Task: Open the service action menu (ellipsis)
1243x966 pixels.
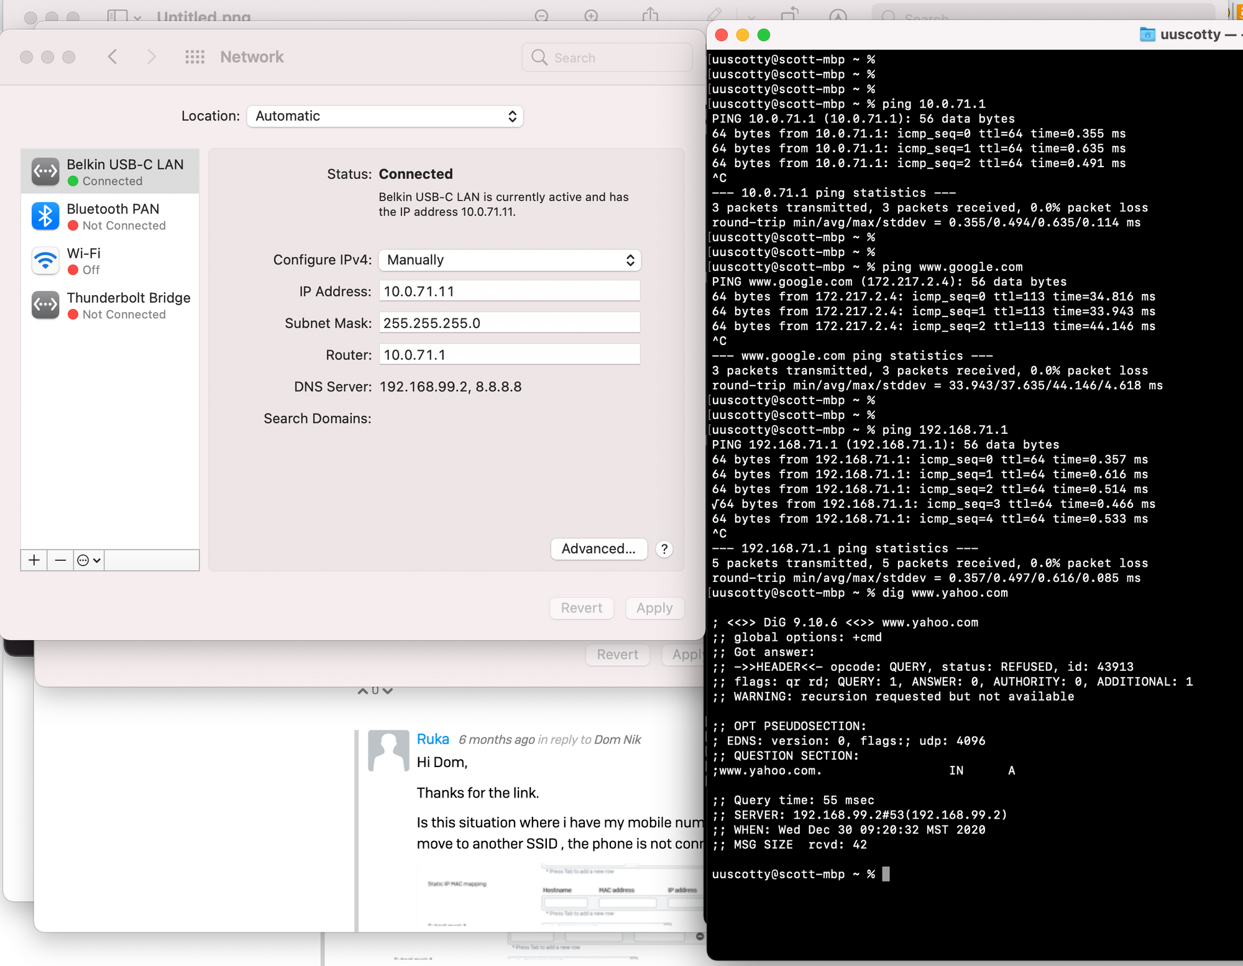Action: [x=88, y=560]
